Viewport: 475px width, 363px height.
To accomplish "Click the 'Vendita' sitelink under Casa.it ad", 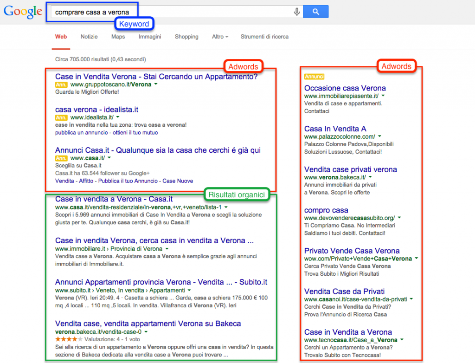I will (64, 181).
